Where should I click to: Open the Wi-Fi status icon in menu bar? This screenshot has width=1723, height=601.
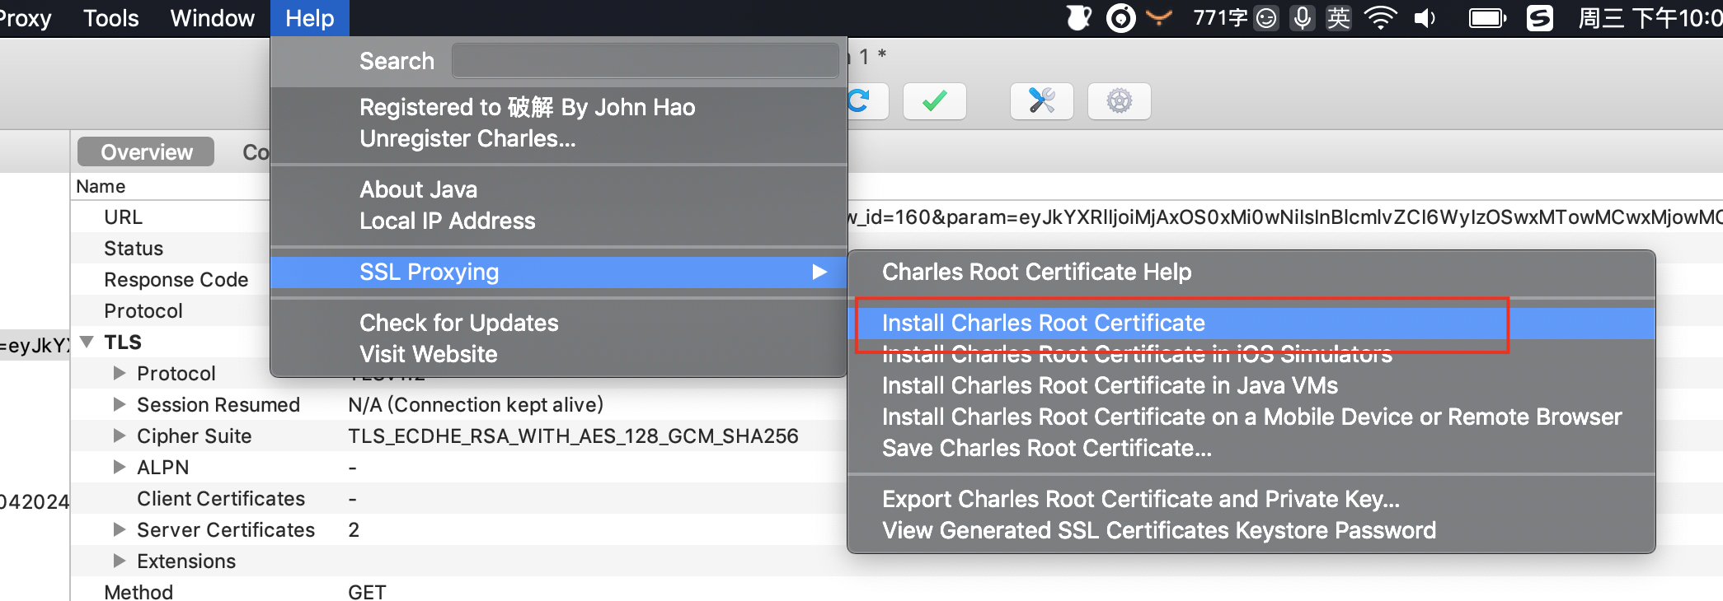click(x=1380, y=18)
